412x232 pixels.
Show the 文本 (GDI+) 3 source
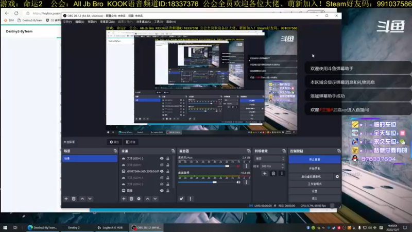162,184
